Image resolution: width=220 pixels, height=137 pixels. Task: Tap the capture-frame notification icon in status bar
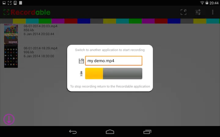(9, 3)
